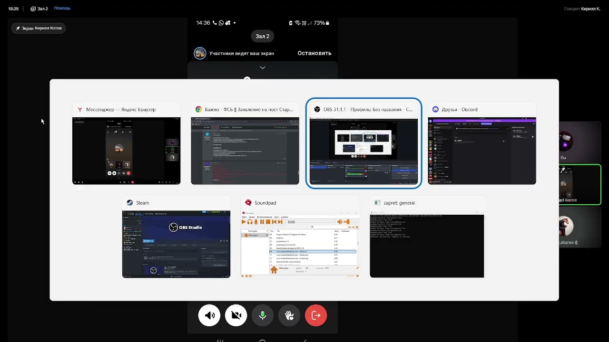Click the avatar beside Участники видят ваш экран

click(200, 53)
